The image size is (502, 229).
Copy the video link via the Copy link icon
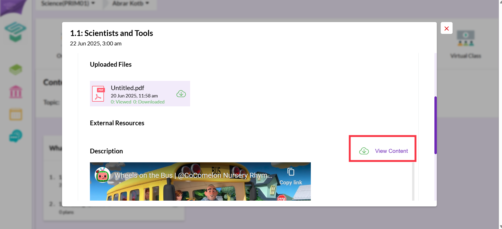(291, 176)
